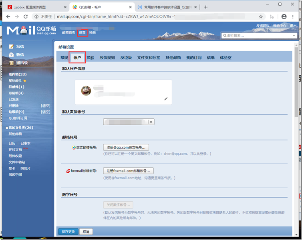Open 草稿箱(4) folder

point(16,93)
